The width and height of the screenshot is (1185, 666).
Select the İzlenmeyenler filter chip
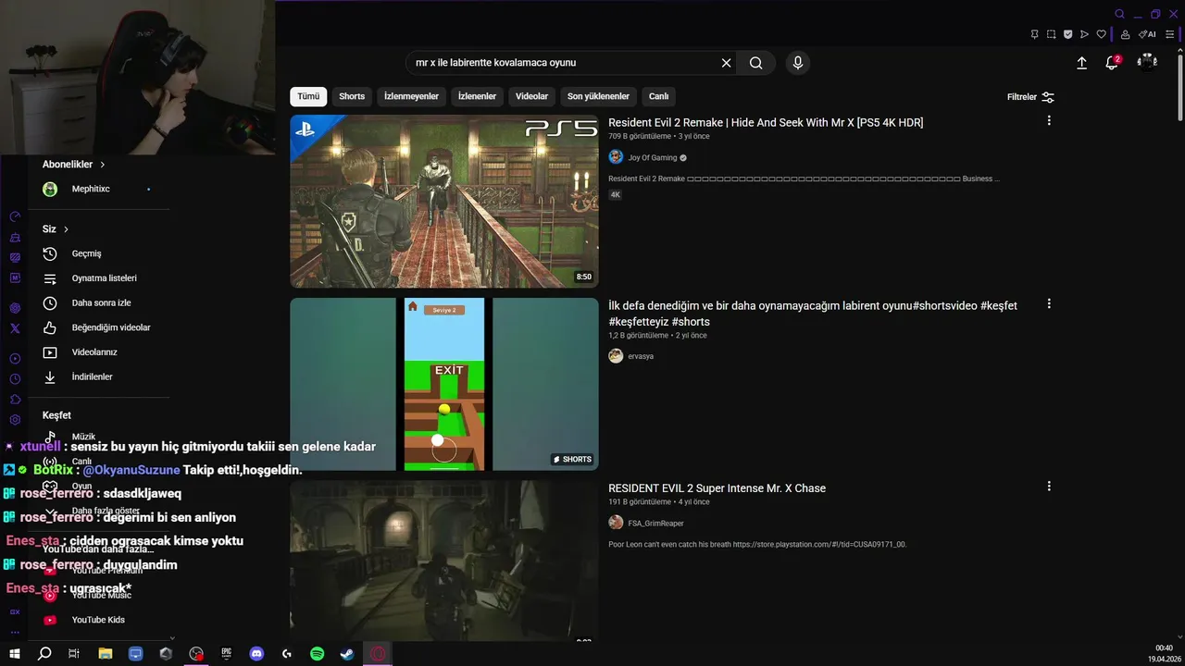click(x=411, y=96)
